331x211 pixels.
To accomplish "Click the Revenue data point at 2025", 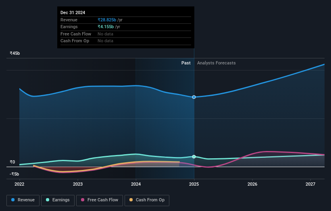I will click(x=194, y=97).
